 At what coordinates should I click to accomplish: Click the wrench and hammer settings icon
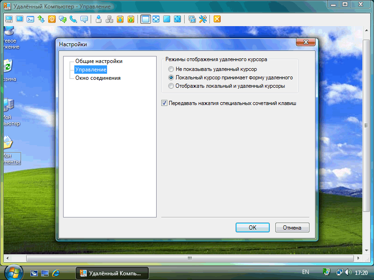(203, 19)
